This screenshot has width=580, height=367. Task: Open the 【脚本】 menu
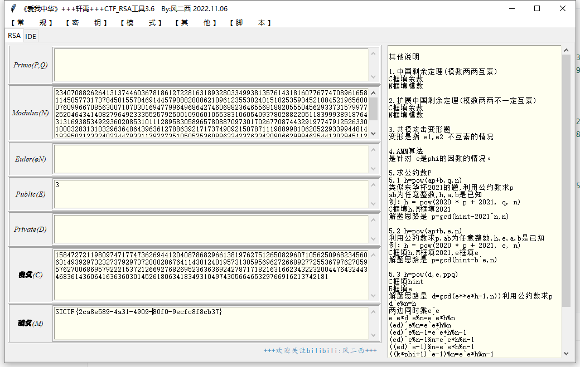tap(250, 23)
